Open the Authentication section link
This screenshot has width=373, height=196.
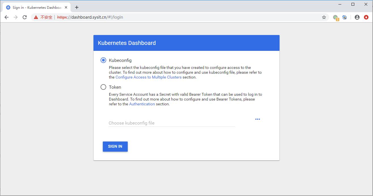[x=142, y=104]
